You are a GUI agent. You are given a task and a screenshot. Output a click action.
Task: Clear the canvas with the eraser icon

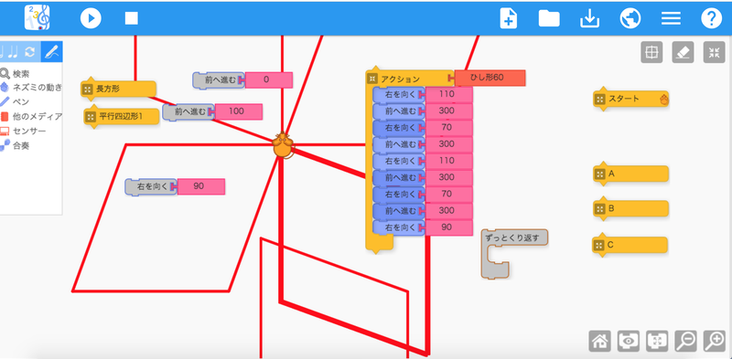683,52
